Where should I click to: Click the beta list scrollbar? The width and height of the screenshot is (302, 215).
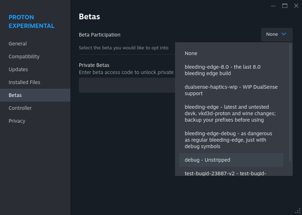pos(290,102)
